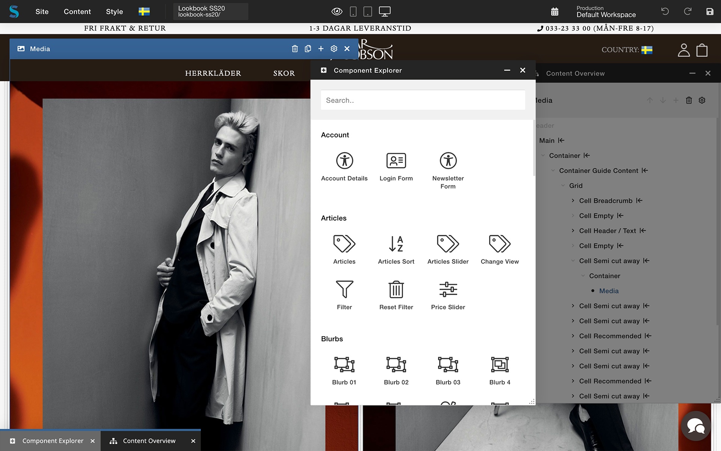The width and height of the screenshot is (721, 451).
Task: Open the Lookbook SS20 page selector
Action: click(211, 11)
